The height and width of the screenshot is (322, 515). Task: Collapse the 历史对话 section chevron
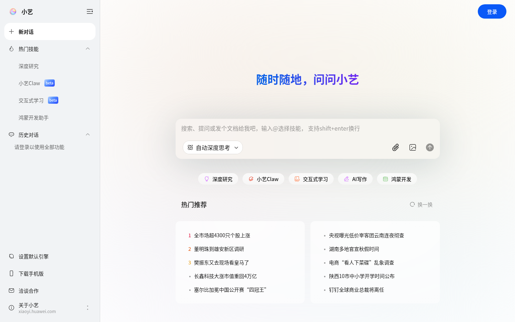tap(88, 135)
